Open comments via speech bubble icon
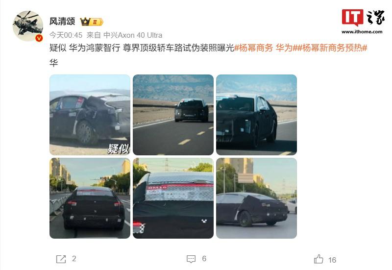Viewport: 392px width, 270px height. [x=191, y=259]
